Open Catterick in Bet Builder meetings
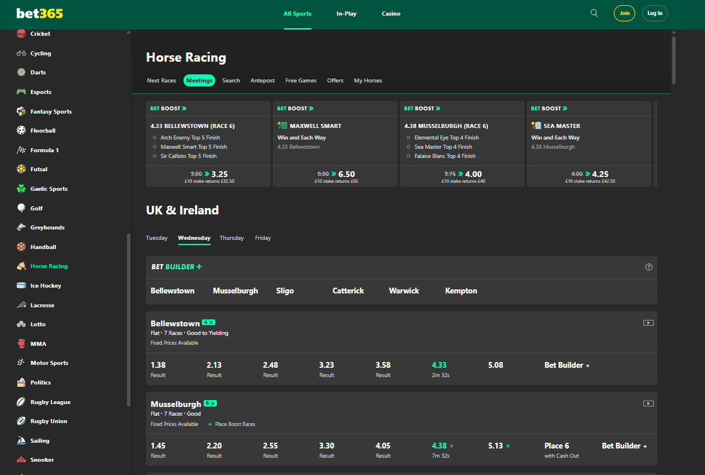 pyautogui.click(x=348, y=291)
